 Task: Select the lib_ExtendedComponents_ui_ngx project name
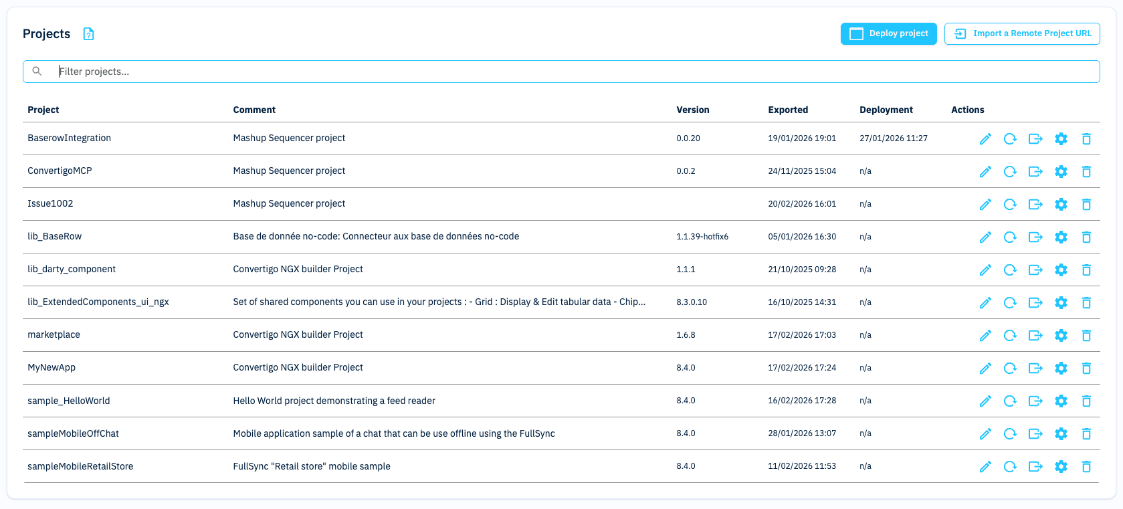pyautogui.click(x=98, y=302)
